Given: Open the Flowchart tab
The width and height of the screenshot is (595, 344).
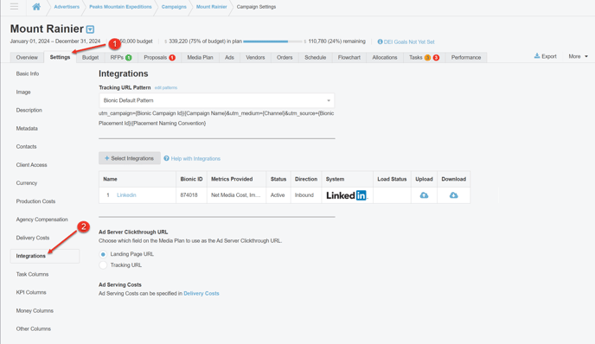Looking at the screenshot, I should [349, 58].
